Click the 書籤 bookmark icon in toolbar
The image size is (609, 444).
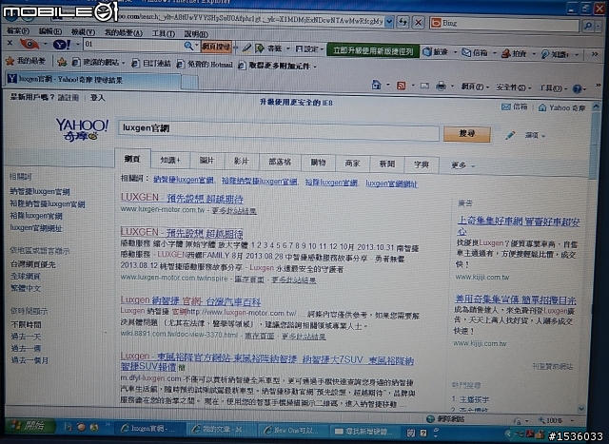pos(260,48)
